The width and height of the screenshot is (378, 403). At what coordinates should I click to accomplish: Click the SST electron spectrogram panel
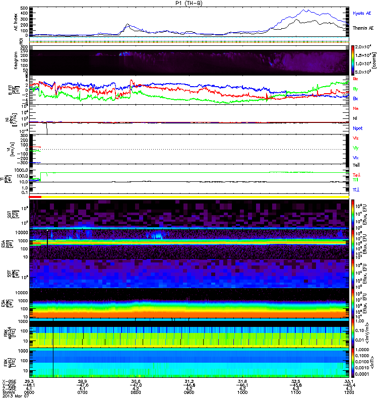tap(189, 274)
